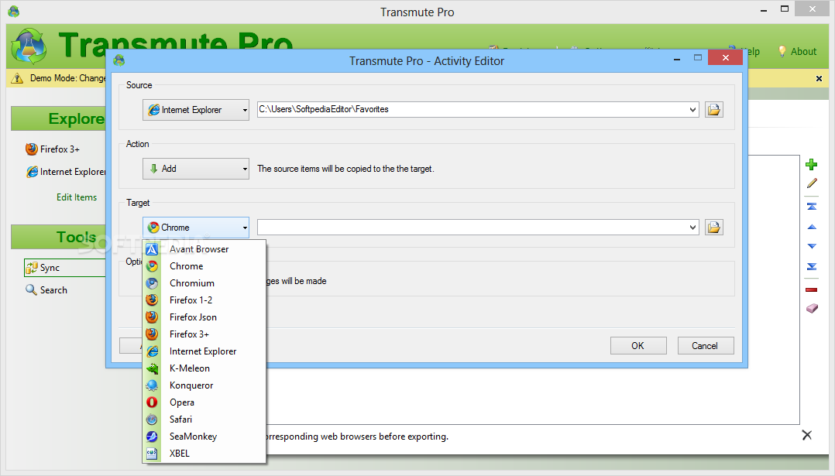835x476 pixels.
Task: Click the Chromium blue icon
Action: click(x=153, y=283)
